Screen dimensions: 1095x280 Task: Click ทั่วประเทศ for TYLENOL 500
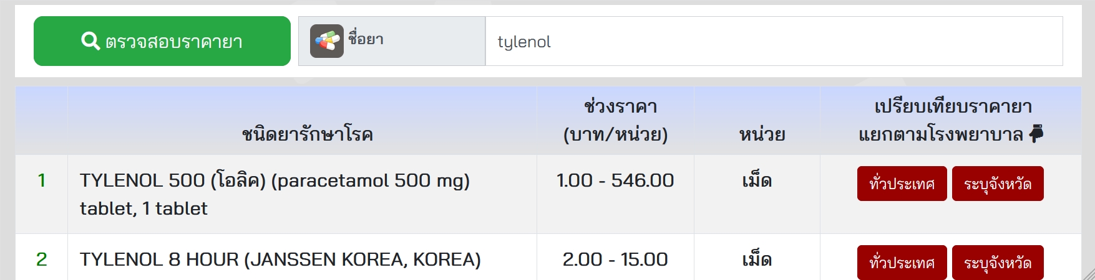(x=902, y=184)
